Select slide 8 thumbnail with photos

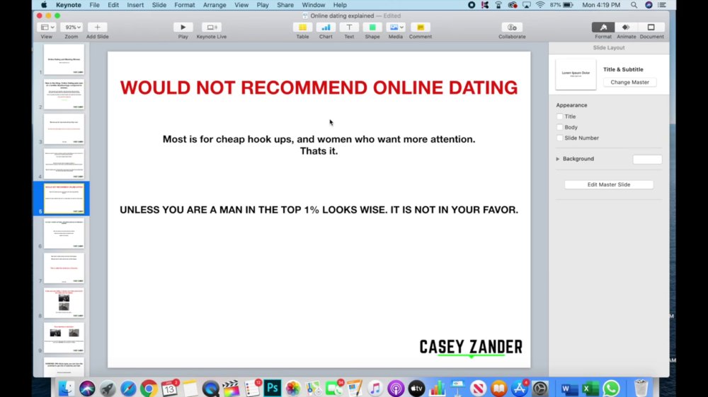(64, 303)
